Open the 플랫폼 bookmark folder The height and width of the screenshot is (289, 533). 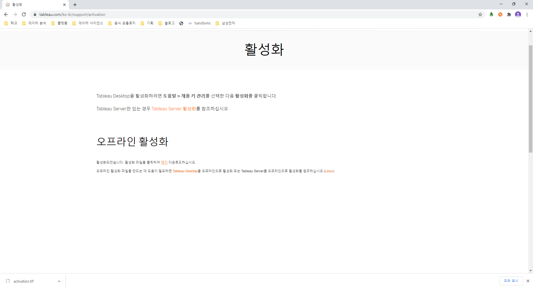(59, 23)
